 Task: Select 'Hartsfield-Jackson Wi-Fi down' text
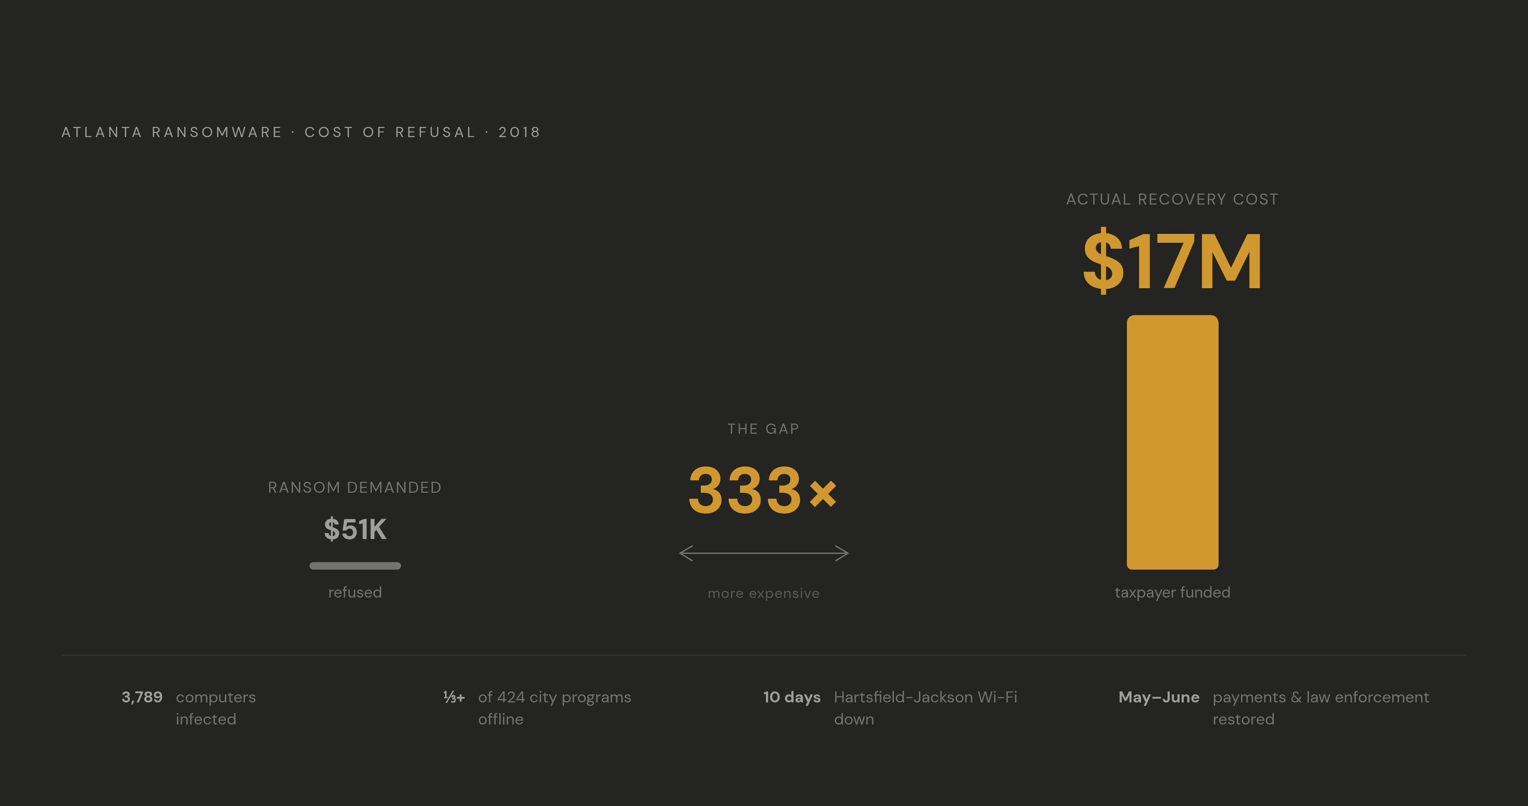click(x=925, y=708)
